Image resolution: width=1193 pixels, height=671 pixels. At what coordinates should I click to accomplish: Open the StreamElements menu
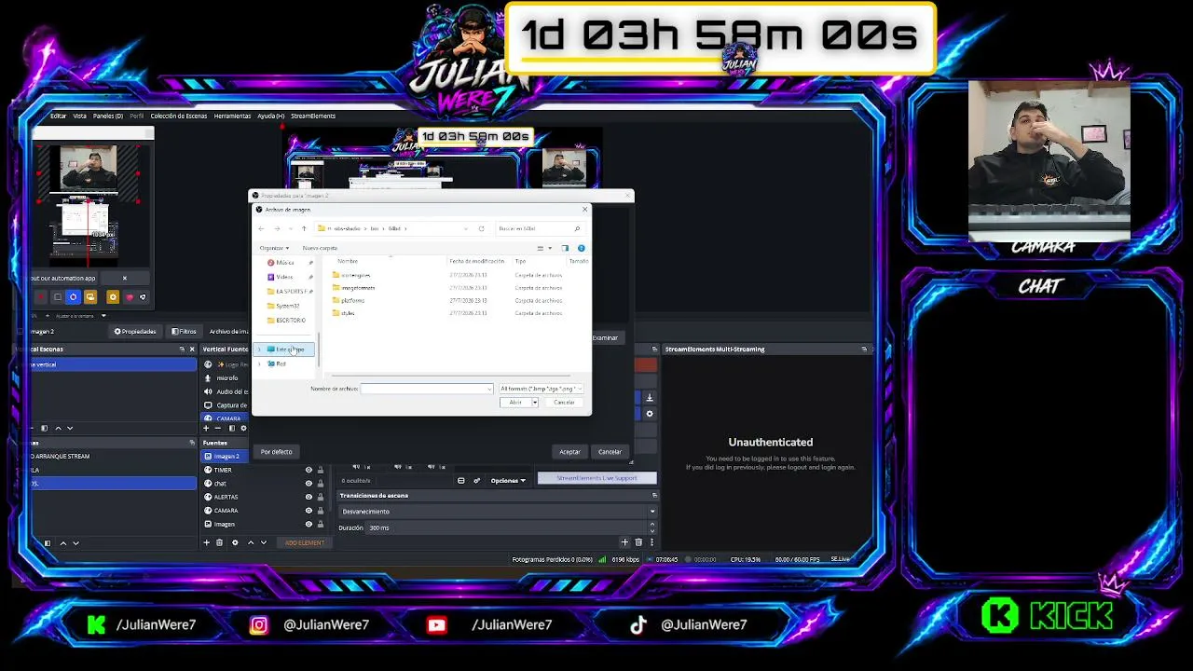coord(313,116)
